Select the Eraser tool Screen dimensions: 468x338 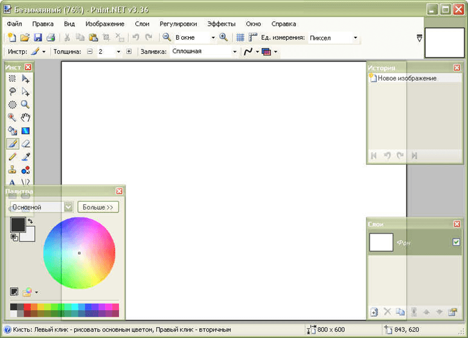click(25, 144)
